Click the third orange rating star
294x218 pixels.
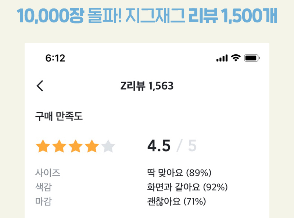(76, 146)
